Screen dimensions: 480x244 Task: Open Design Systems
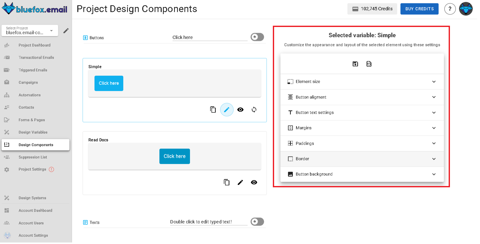(x=32, y=198)
